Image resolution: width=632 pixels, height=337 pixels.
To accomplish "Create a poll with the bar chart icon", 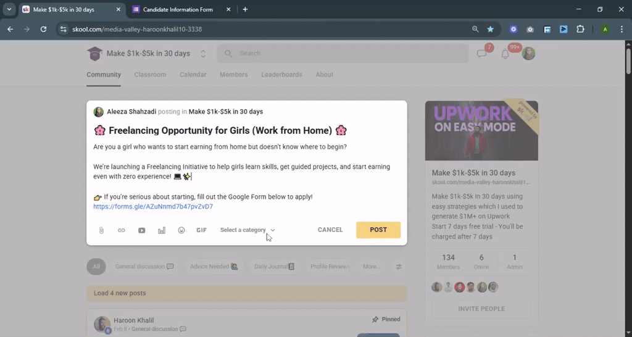I will coord(162,230).
